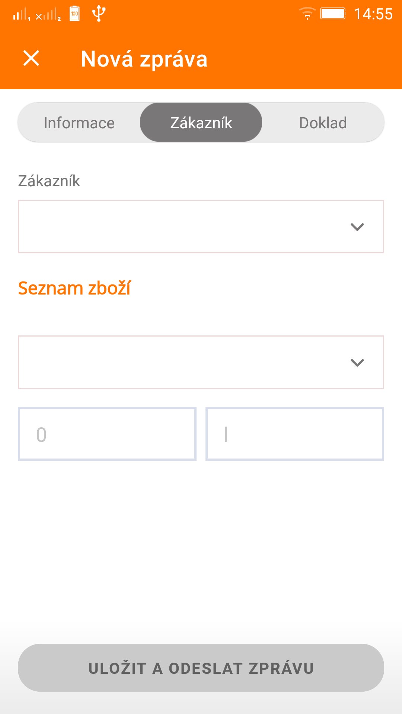Open the Doklad tab
Viewport: 402px width, 714px height.
coord(323,123)
